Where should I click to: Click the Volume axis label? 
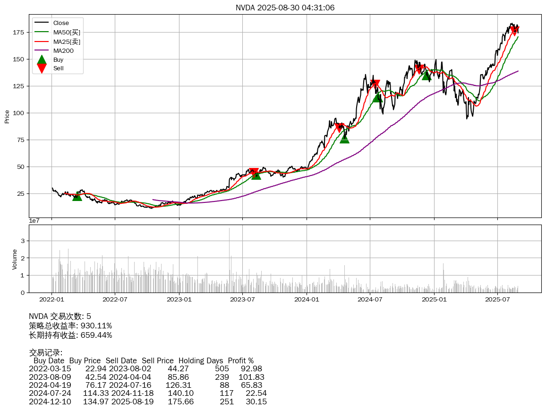tap(15, 259)
